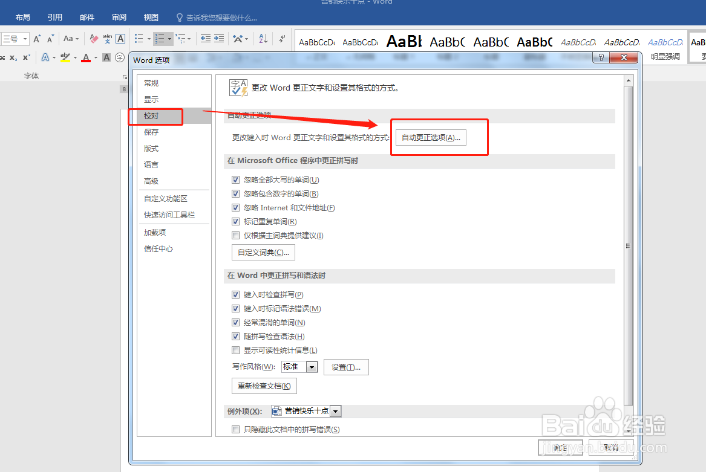Screen dimensions: 706x472
Task: Toggle 键入时检查拼写 checkbox
Action: [235, 295]
